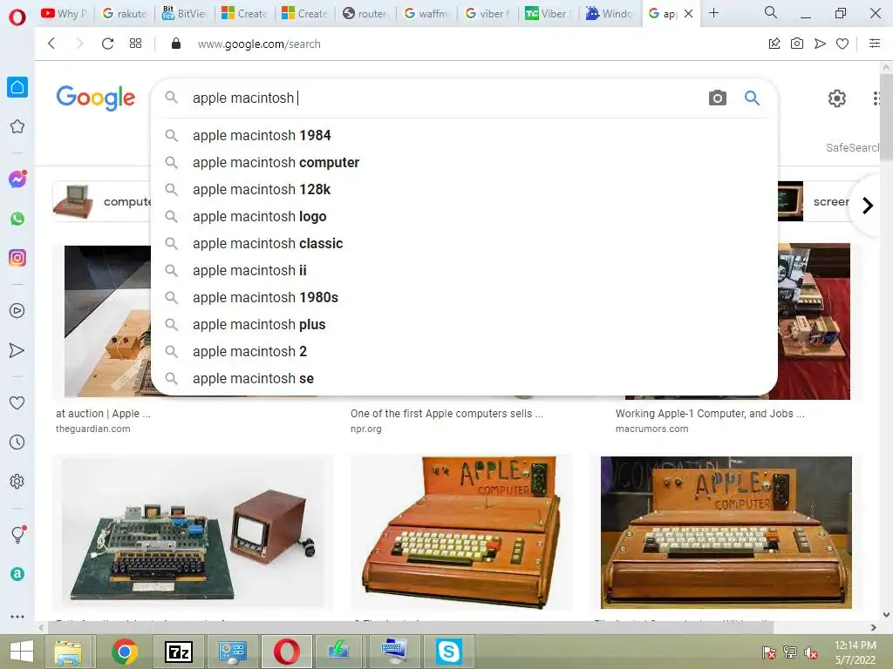
Task: Open My Flow arrow icon in sidebar
Action: 17,350
